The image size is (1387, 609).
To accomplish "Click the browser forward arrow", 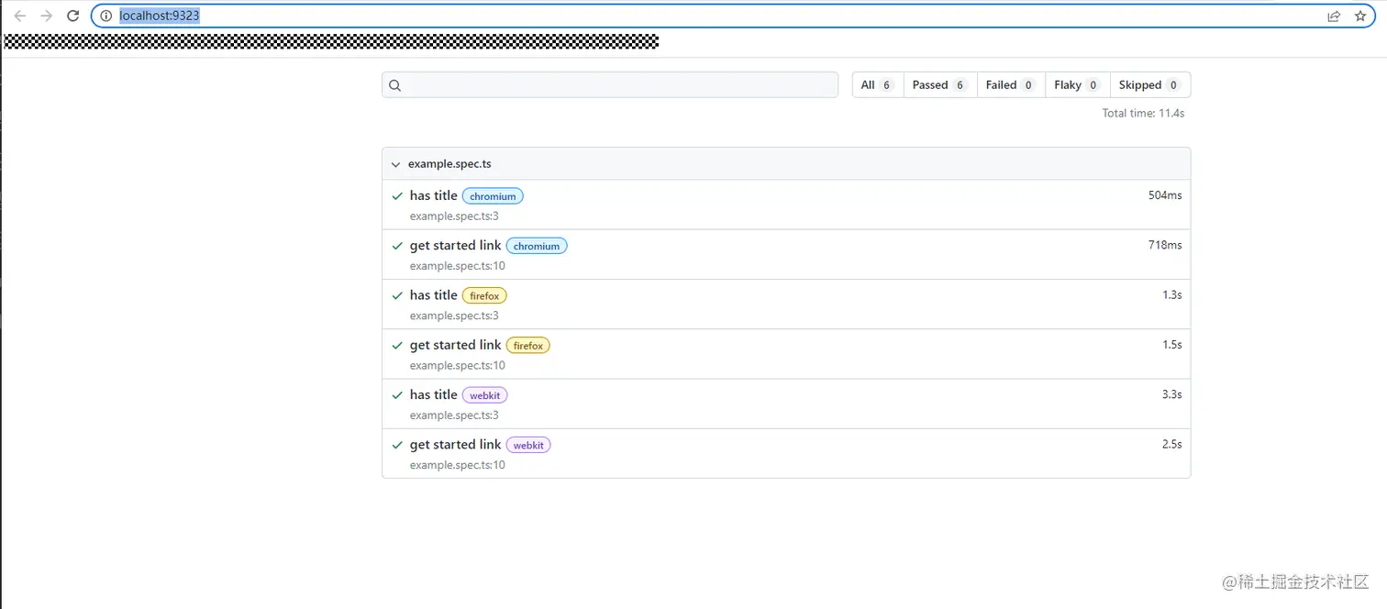I will click(47, 16).
